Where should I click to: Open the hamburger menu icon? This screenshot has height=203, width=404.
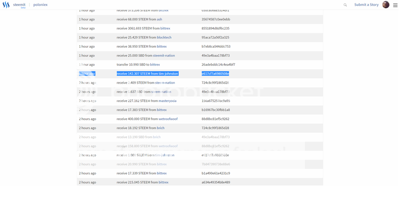point(395,5)
